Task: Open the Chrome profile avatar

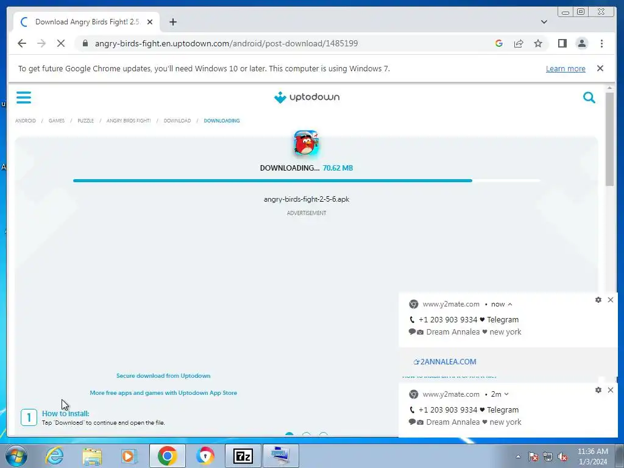Action: [x=582, y=43]
